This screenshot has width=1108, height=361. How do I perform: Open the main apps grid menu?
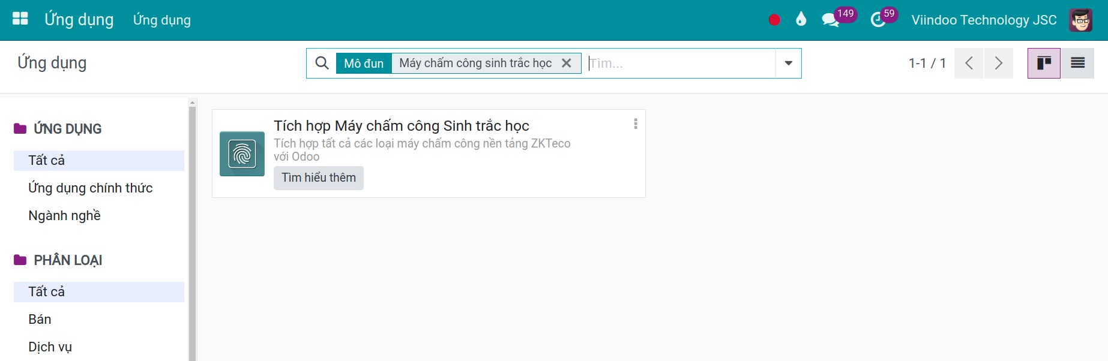(20, 19)
